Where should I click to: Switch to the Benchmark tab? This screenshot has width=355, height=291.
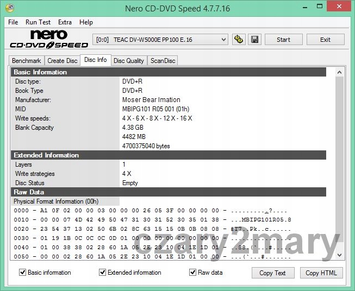pos(26,61)
